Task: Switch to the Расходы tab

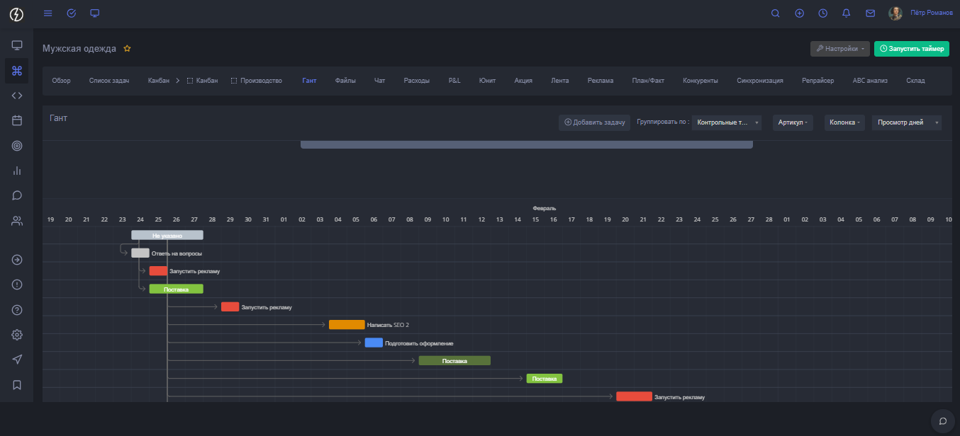Action: click(416, 81)
